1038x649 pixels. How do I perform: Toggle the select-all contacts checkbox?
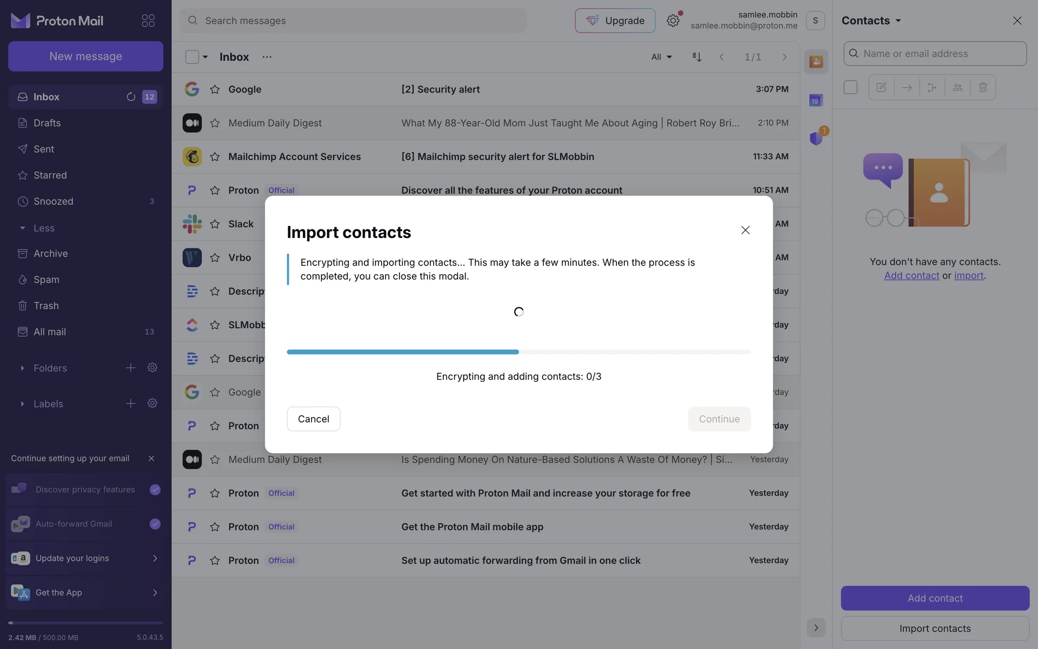(x=850, y=87)
